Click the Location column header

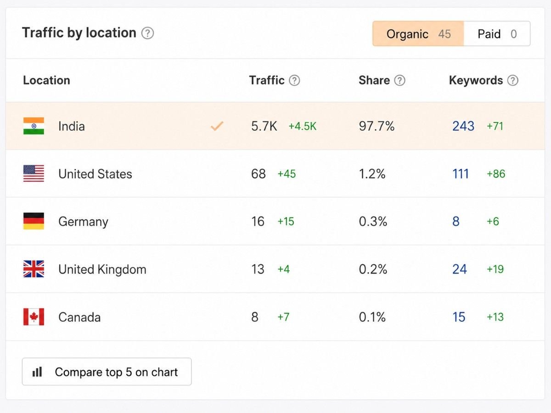[46, 80]
